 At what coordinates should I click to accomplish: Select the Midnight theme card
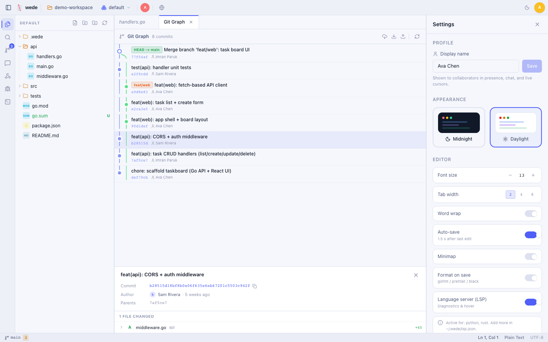pyautogui.click(x=459, y=127)
